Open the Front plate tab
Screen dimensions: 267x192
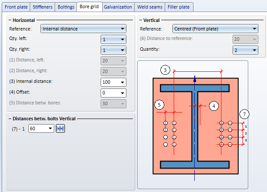coord(16,7)
